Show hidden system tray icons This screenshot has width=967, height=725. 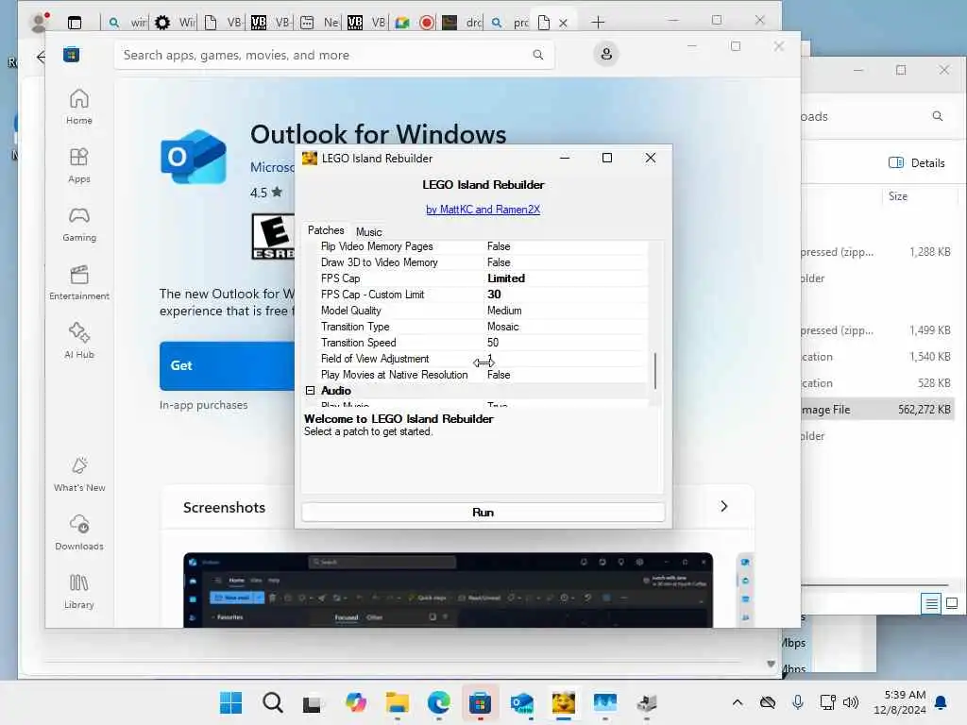point(737,702)
